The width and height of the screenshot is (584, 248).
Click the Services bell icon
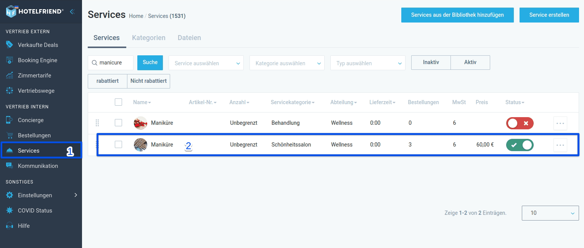click(10, 150)
